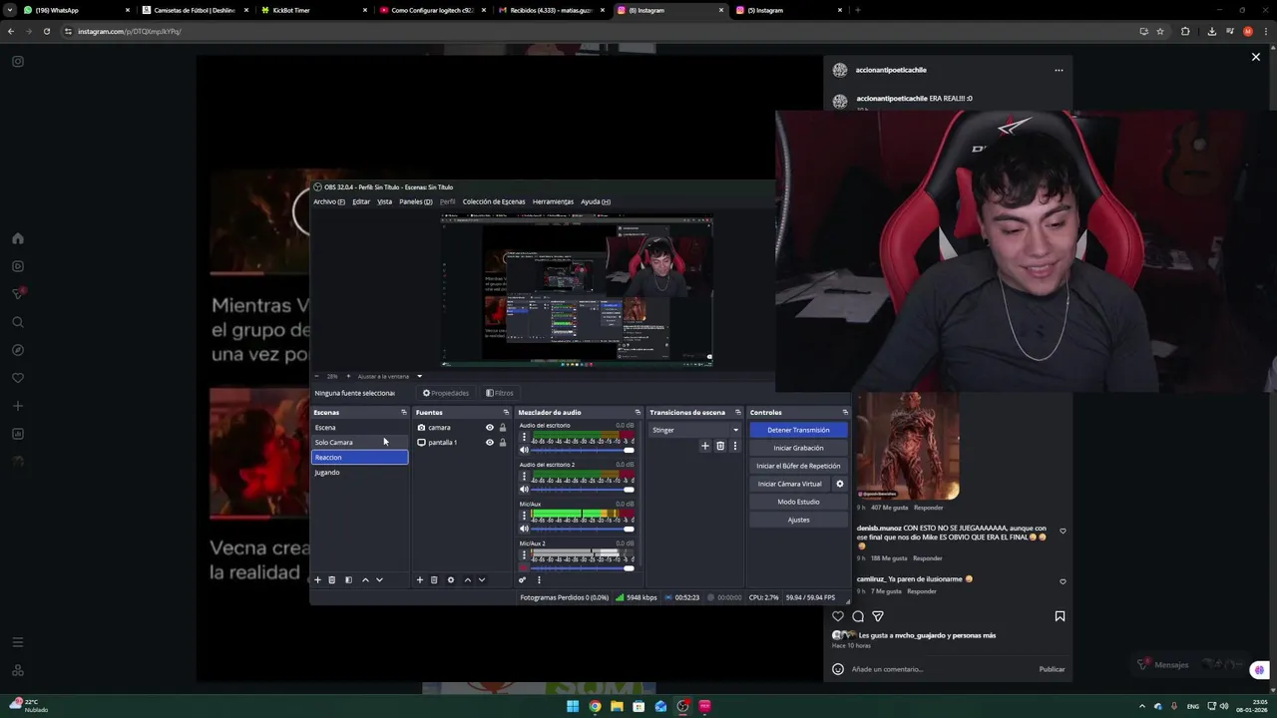Select Solo Camara scene

[359, 442]
